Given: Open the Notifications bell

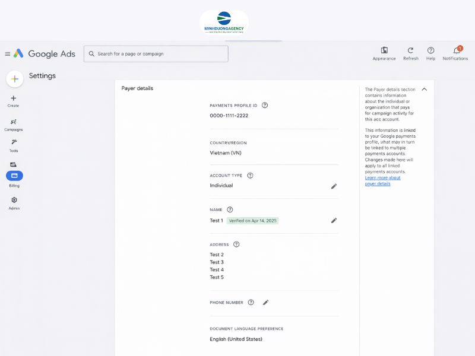Looking at the screenshot, I should point(456,50).
